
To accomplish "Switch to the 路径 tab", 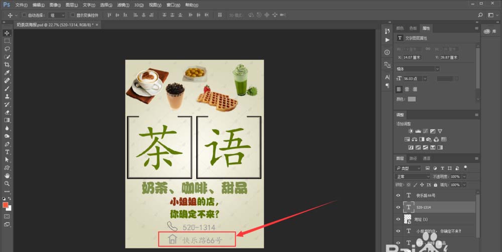I will [x=413, y=159].
